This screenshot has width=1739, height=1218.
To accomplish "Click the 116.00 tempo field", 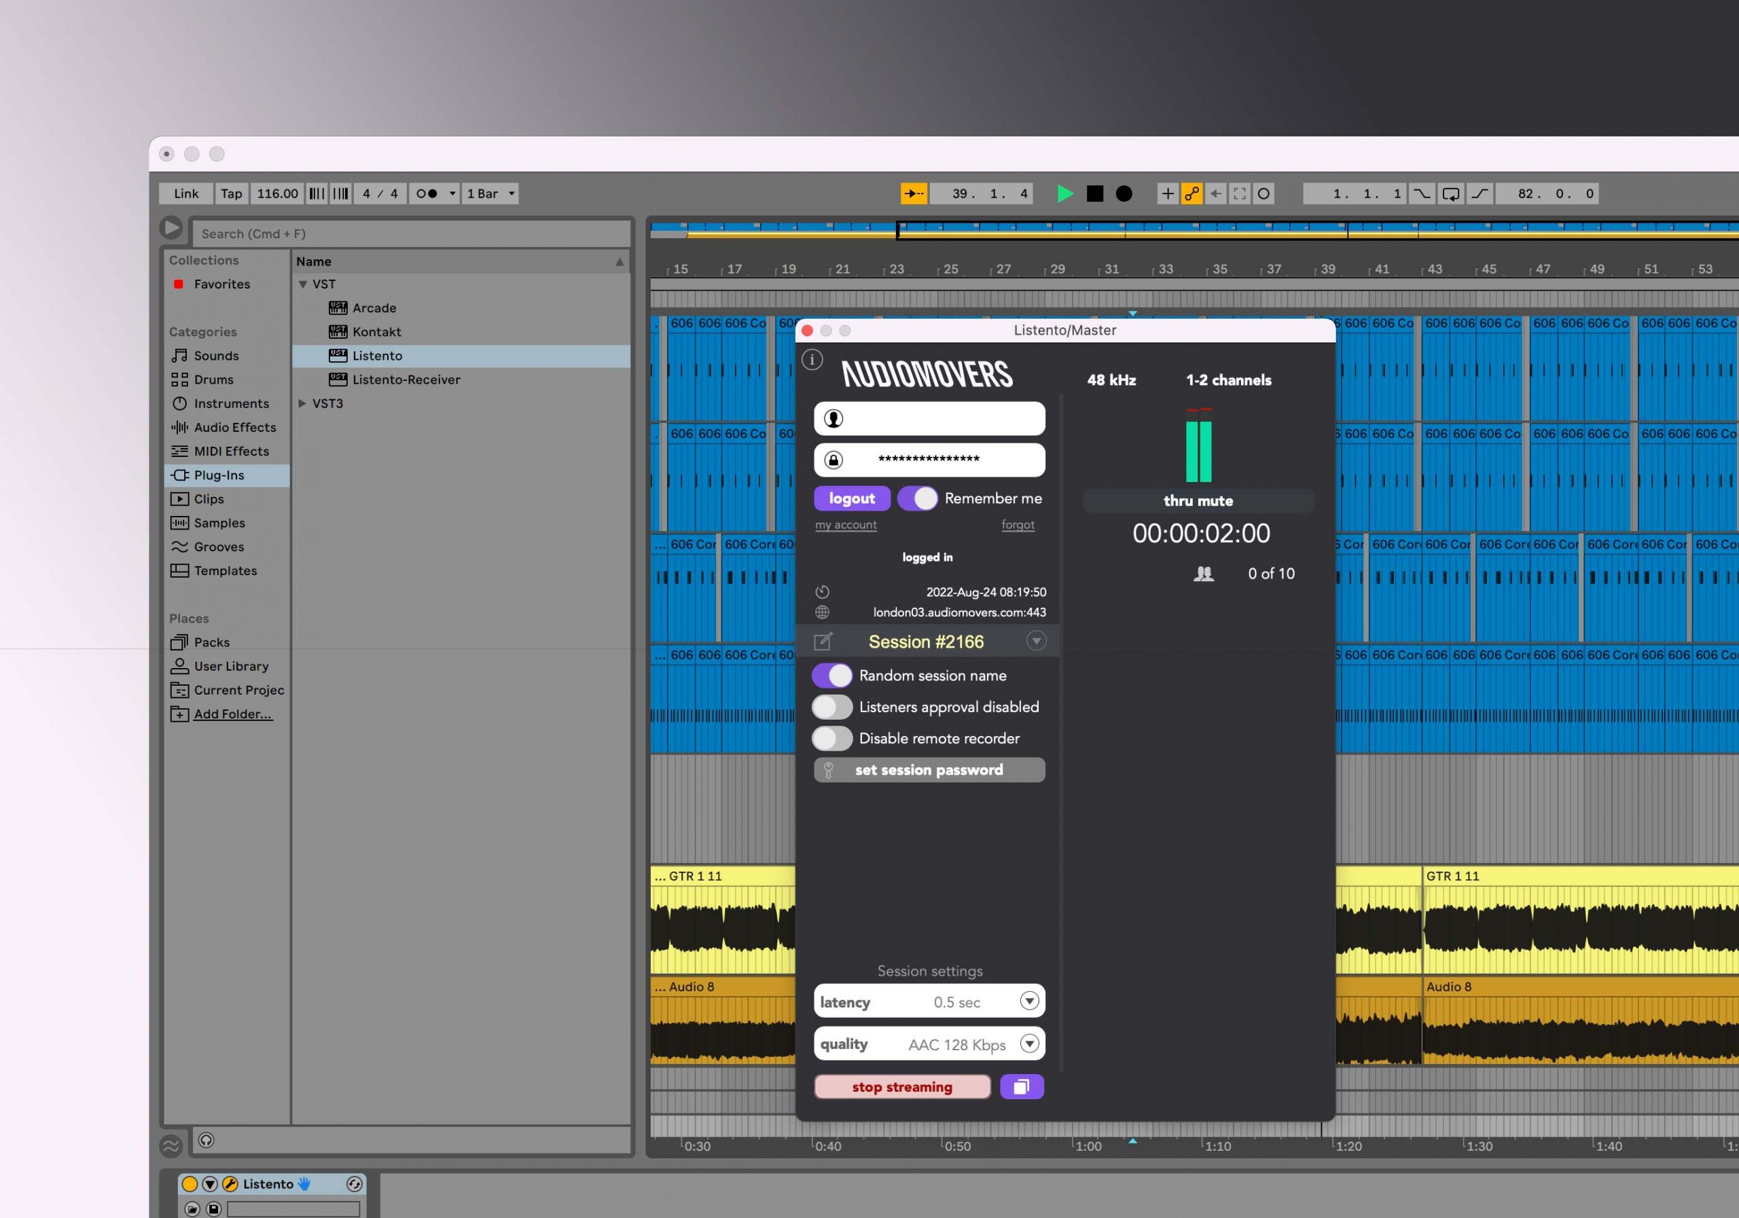I will tap(277, 193).
